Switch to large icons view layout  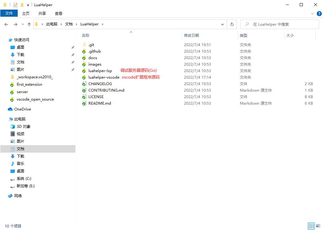[x=318, y=226]
